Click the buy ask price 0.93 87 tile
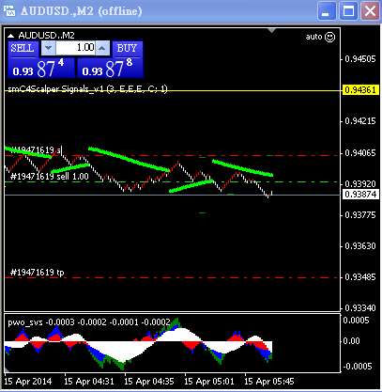382x392 pixels. coord(110,68)
